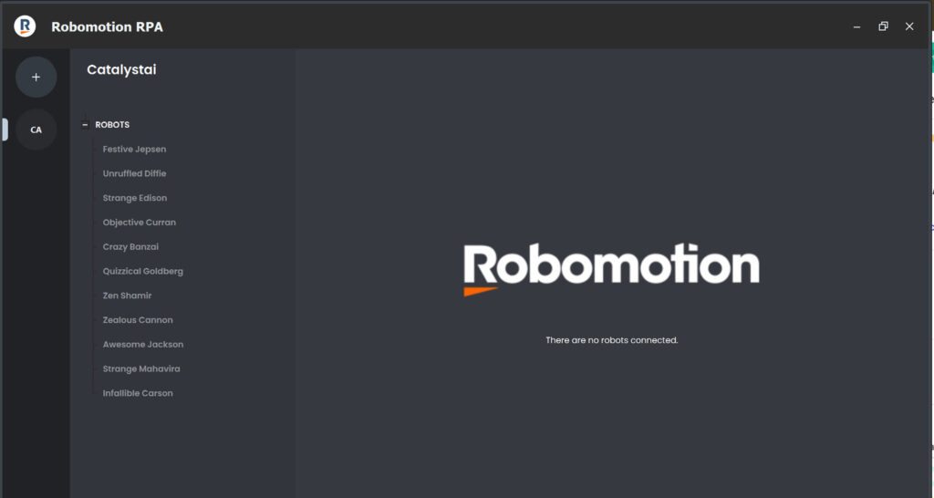Click the Catalystai workspace title
Viewport: 934px width, 498px height.
click(121, 69)
